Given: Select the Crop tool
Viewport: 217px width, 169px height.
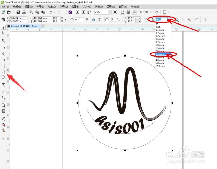Looking at the screenshot, I should (x=3, y=41).
